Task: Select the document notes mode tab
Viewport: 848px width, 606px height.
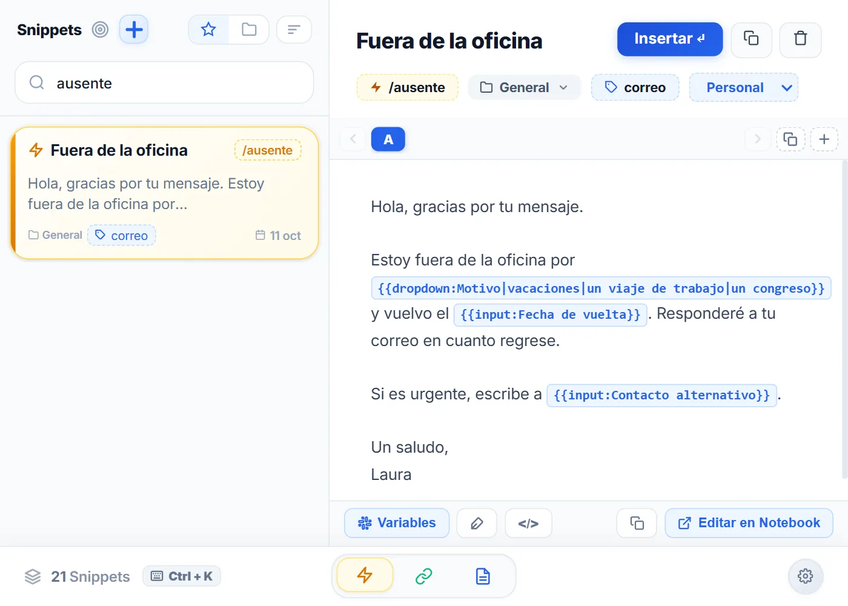Action: click(483, 576)
